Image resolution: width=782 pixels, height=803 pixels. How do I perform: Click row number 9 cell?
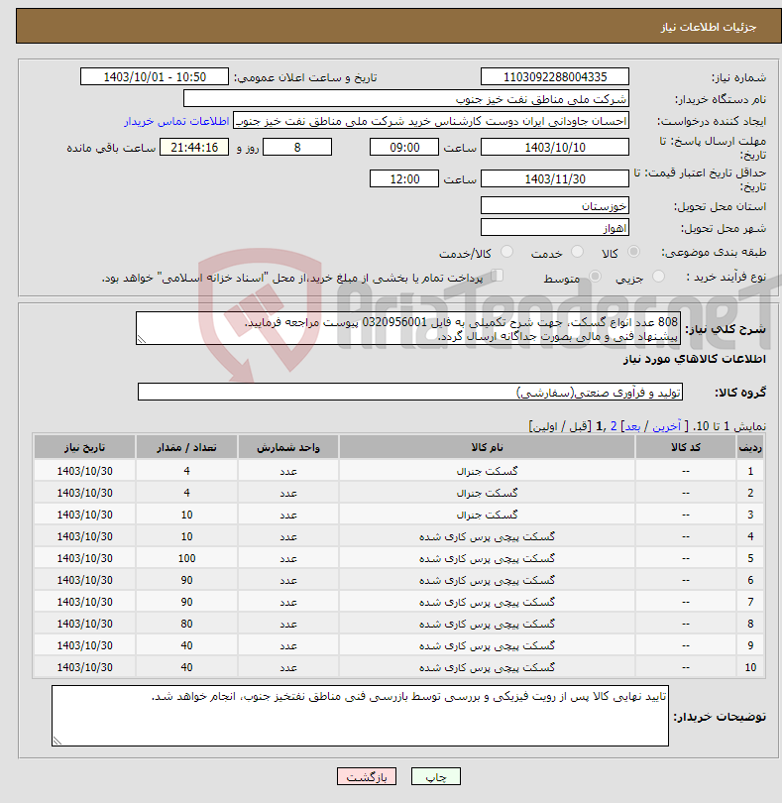[750, 645]
